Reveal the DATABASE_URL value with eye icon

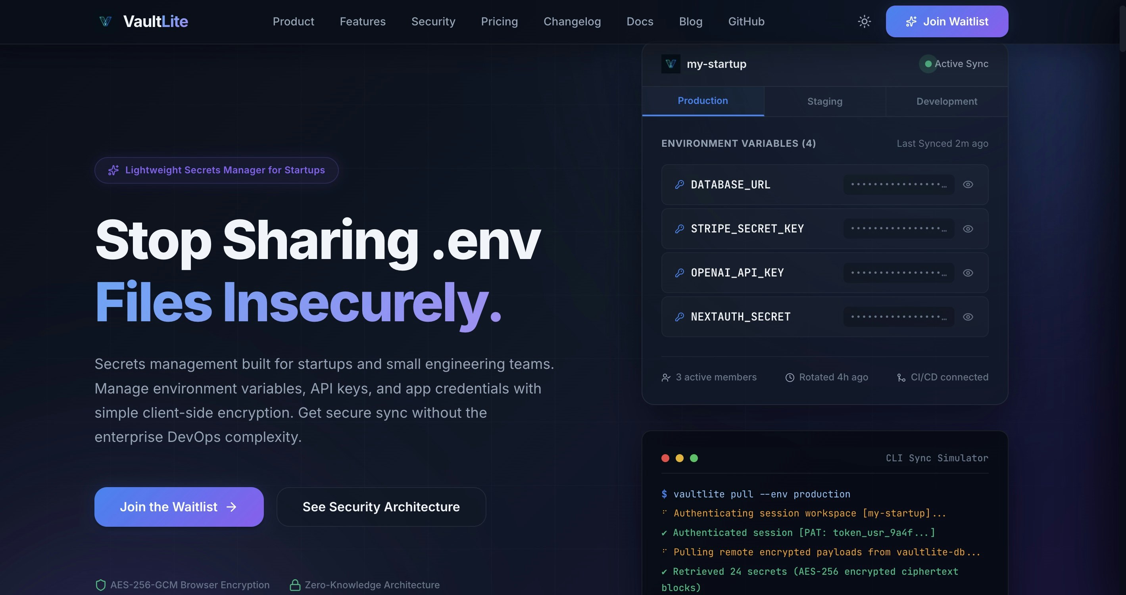(968, 184)
